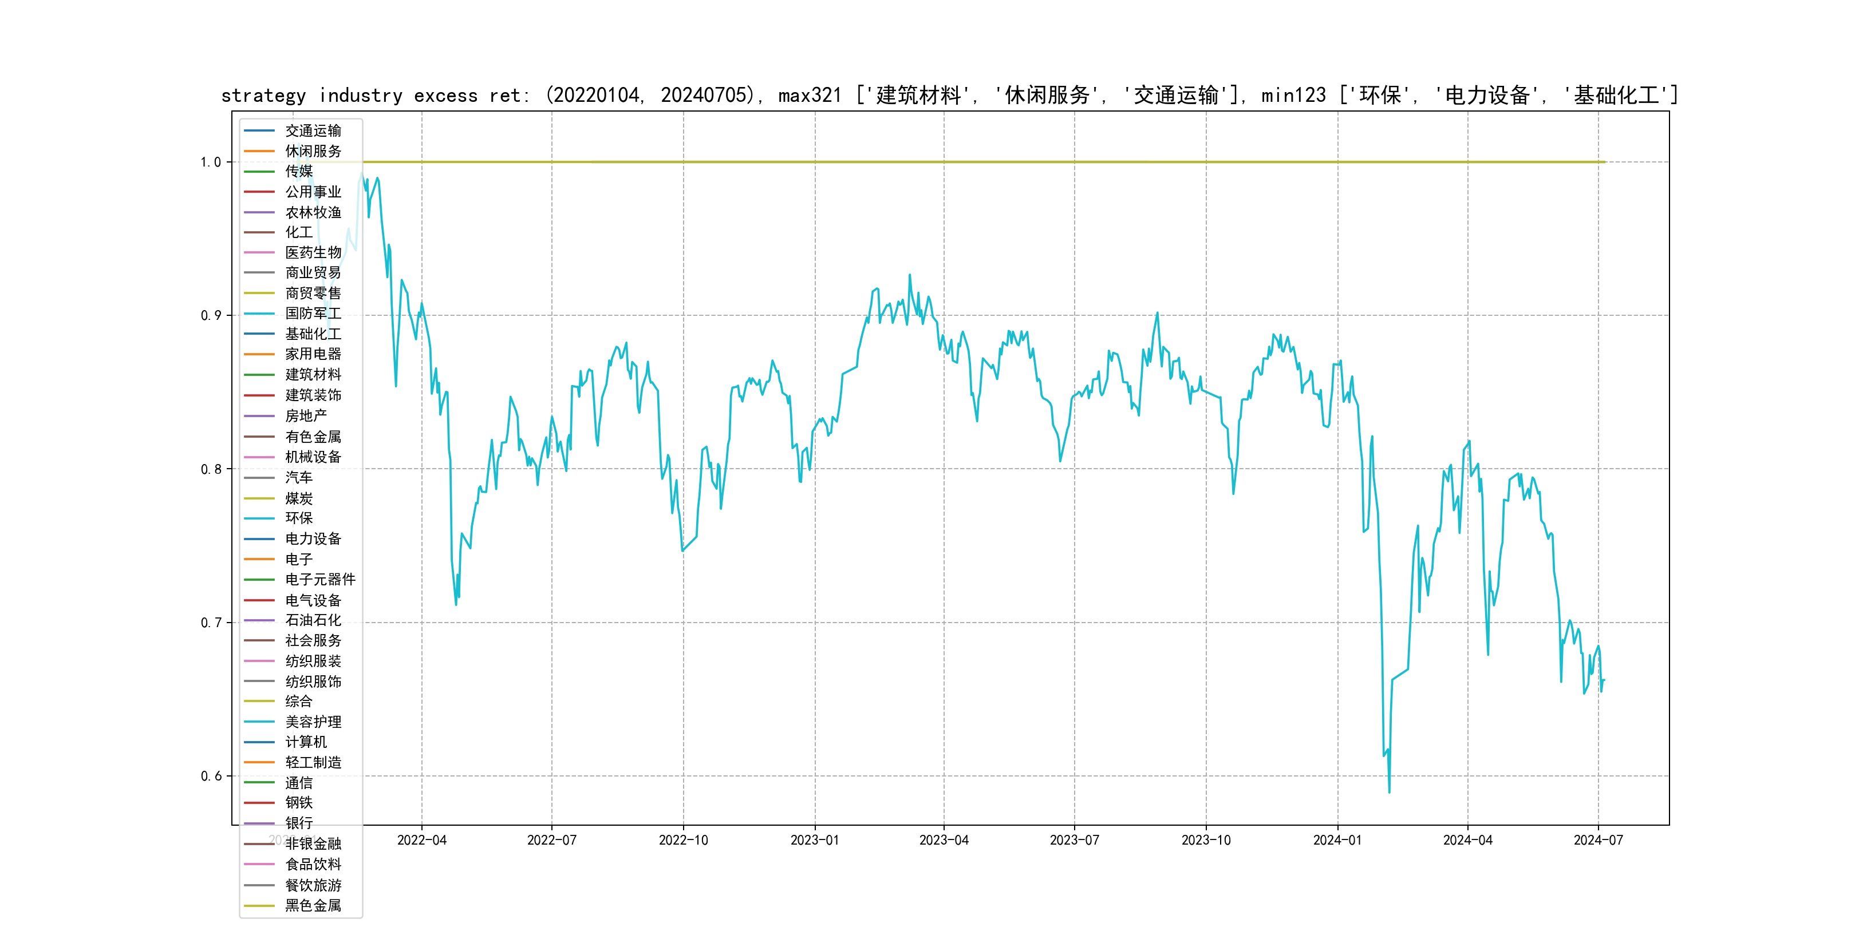Image resolution: width=1855 pixels, height=927 pixels.
Task: Click the 1.0 y-axis tick label
Action: click(x=210, y=163)
